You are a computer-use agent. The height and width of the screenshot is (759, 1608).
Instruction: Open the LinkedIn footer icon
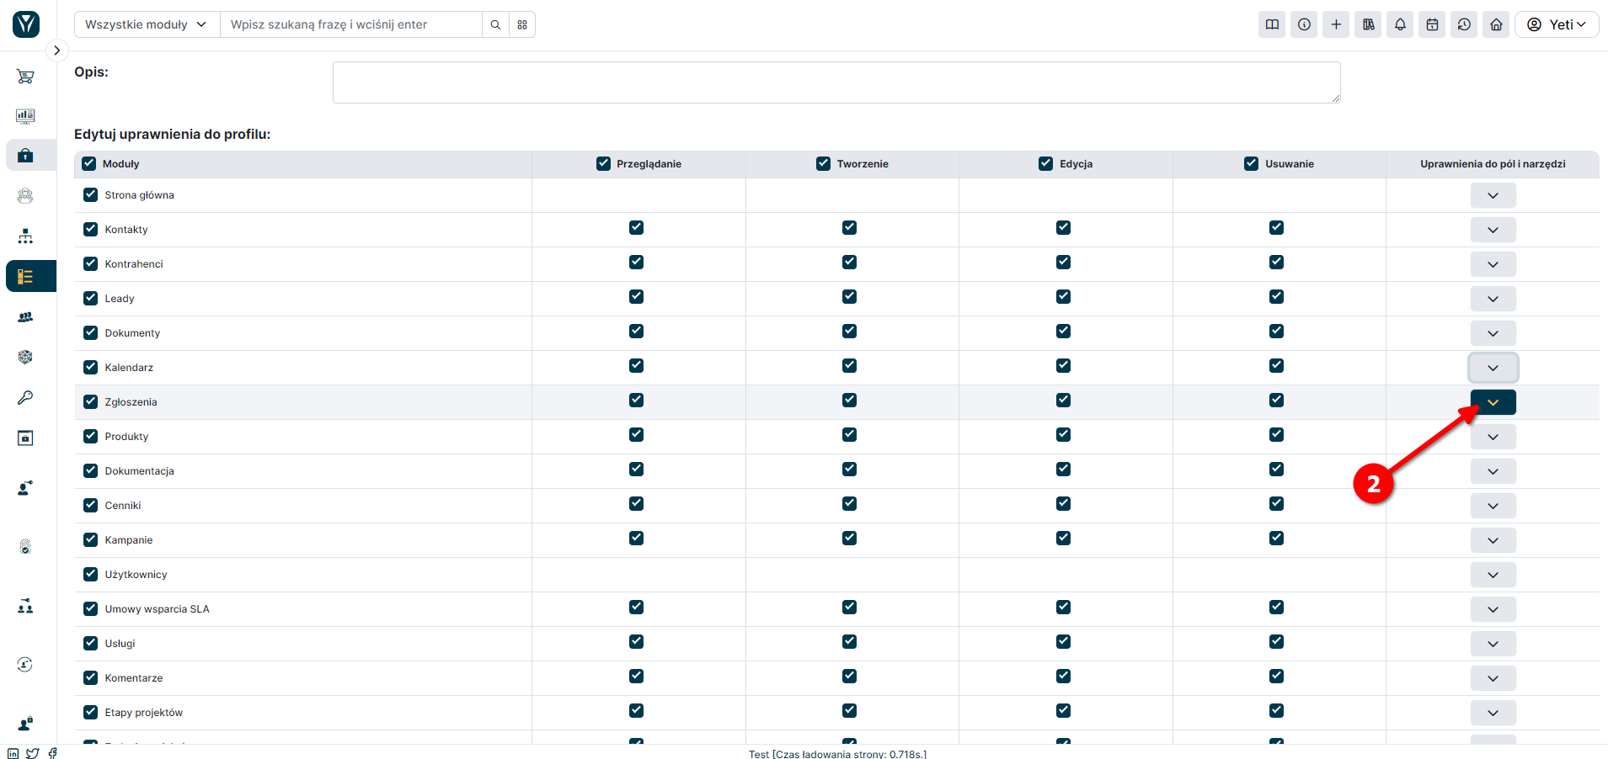(x=13, y=753)
